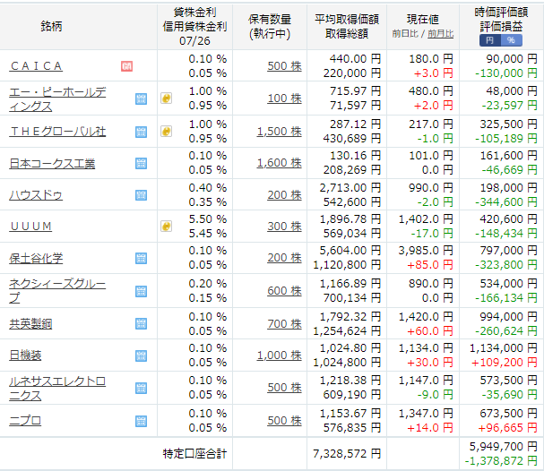Screen dimensions: 544x471
Task: Open the ハウスドゥ stock link
Action: coord(36,195)
